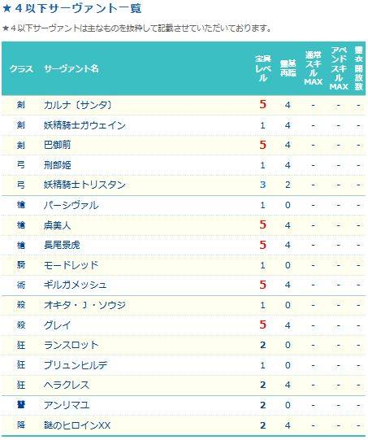
Task: Click the 刑部姫 servant entry
Action: click(57, 165)
